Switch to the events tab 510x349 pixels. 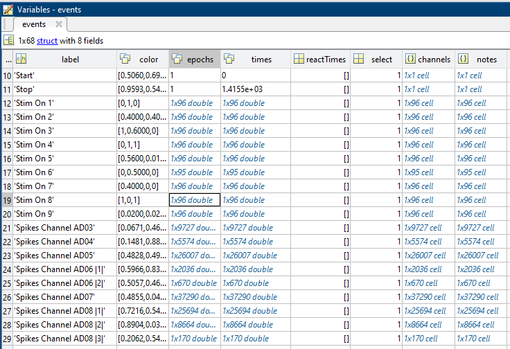click(34, 24)
